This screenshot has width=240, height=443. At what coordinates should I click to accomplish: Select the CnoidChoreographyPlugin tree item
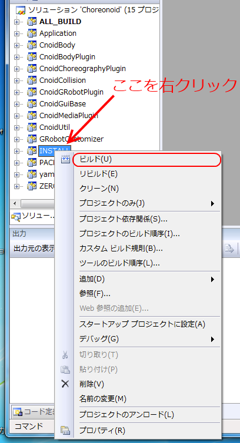82,69
